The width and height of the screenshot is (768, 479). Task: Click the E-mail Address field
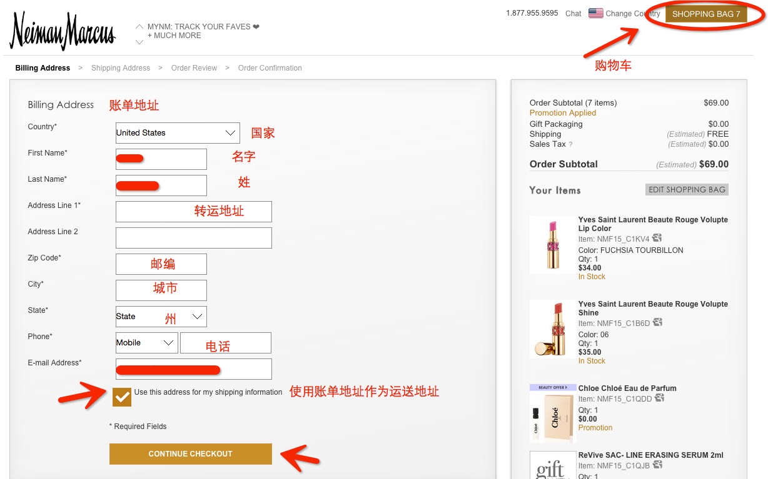pyautogui.click(x=194, y=369)
